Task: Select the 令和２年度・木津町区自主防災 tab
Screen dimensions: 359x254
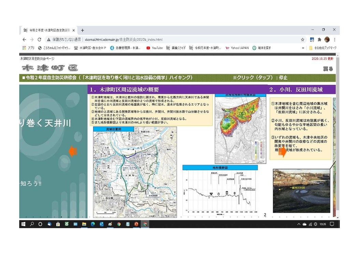Action: point(48,30)
